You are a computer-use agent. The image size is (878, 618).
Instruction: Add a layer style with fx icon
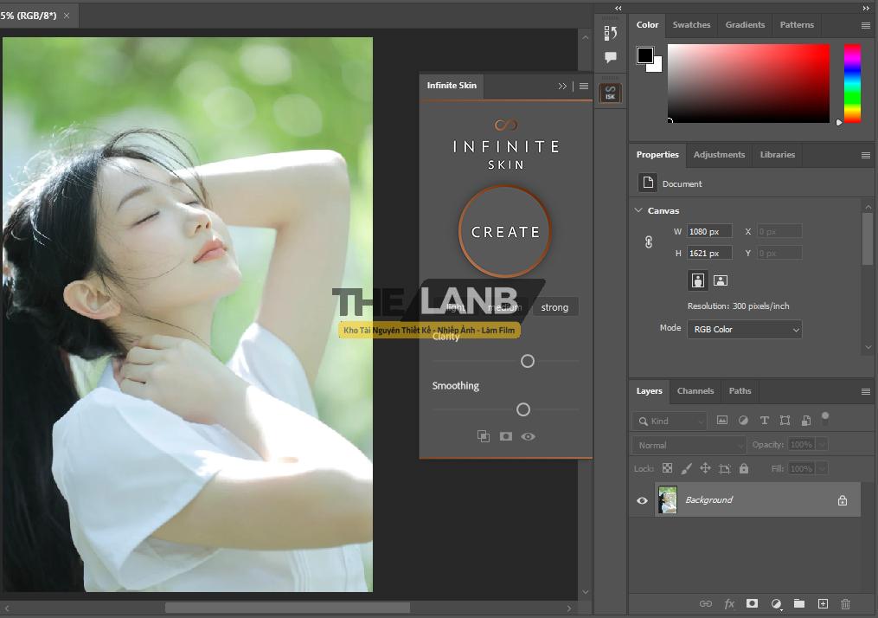tap(729, 603)
